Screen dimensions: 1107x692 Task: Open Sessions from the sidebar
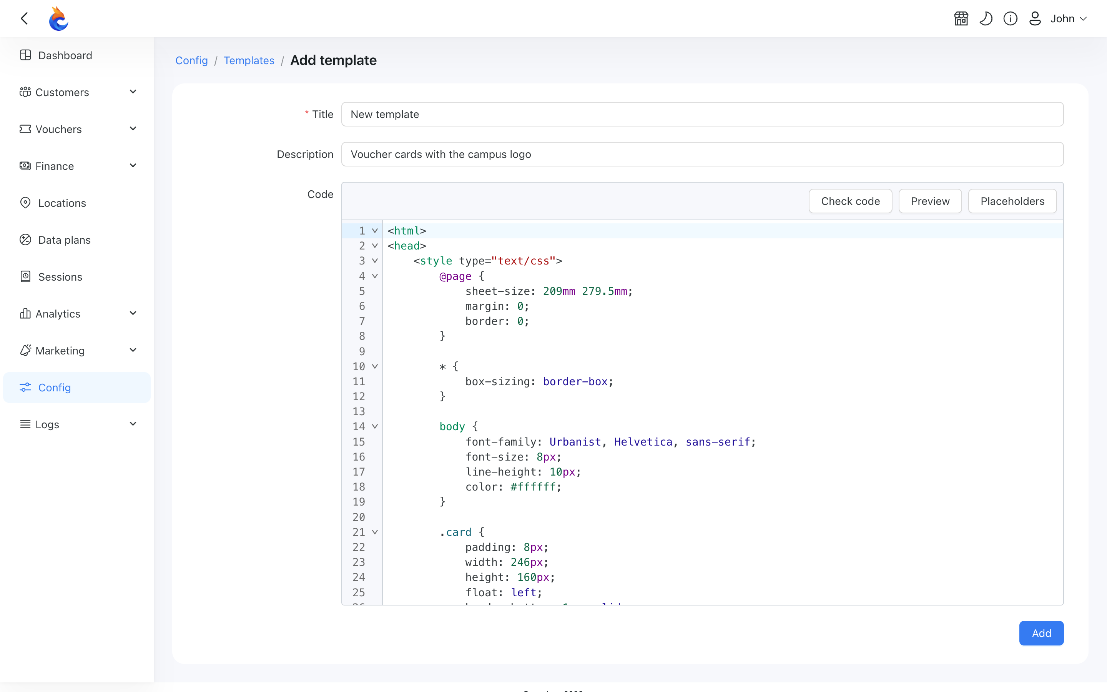pyautogui.click(x=77, y=276)
